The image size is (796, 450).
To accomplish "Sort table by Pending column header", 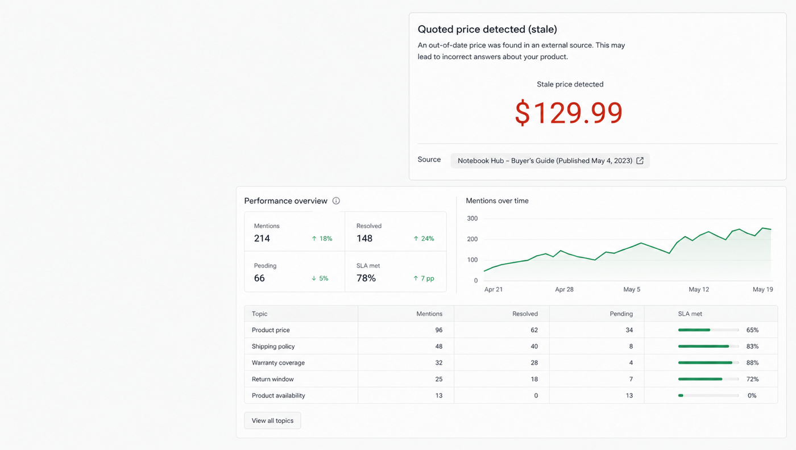I will point(621,314).
